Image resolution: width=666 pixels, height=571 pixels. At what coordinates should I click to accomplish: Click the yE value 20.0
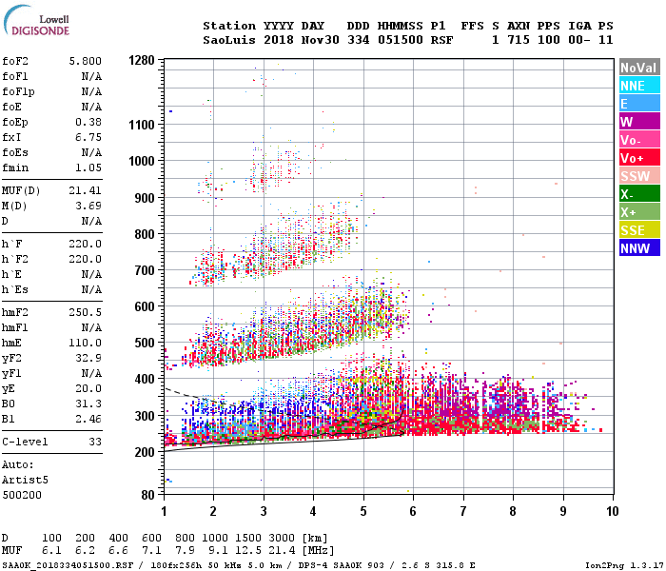tap(88, 388)
